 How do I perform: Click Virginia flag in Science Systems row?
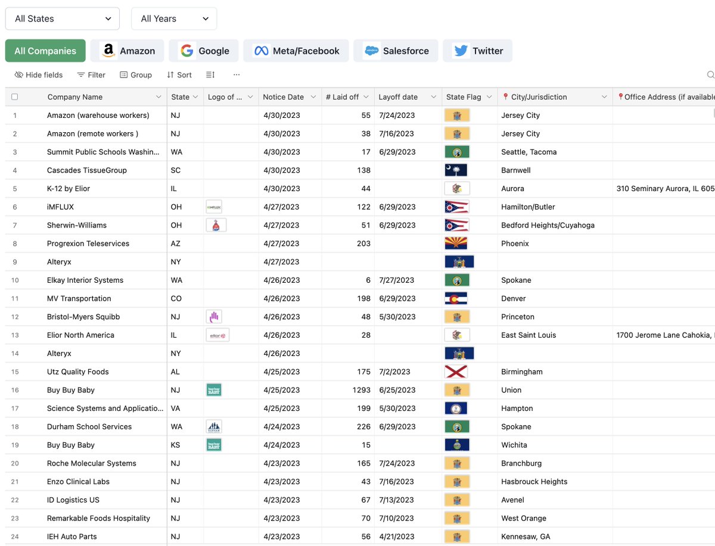[x=456, y=408]
